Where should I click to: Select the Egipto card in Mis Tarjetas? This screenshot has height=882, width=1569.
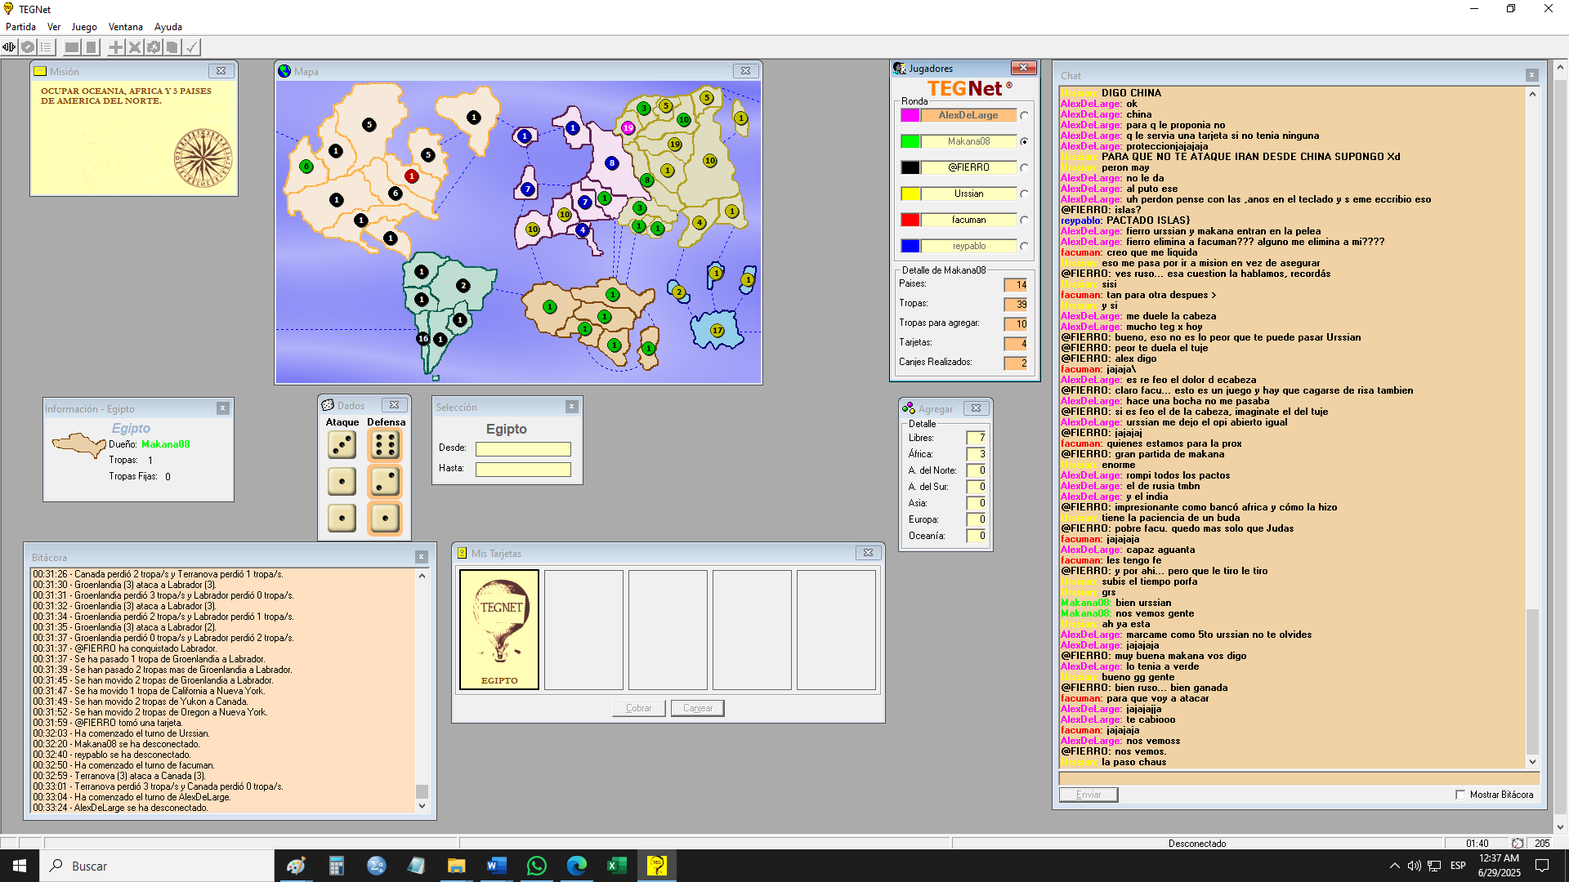click(499, 630)
